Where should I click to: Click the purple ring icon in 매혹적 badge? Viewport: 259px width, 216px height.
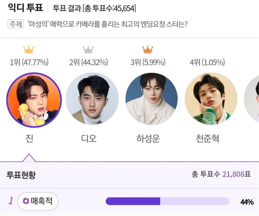[26, 201]
